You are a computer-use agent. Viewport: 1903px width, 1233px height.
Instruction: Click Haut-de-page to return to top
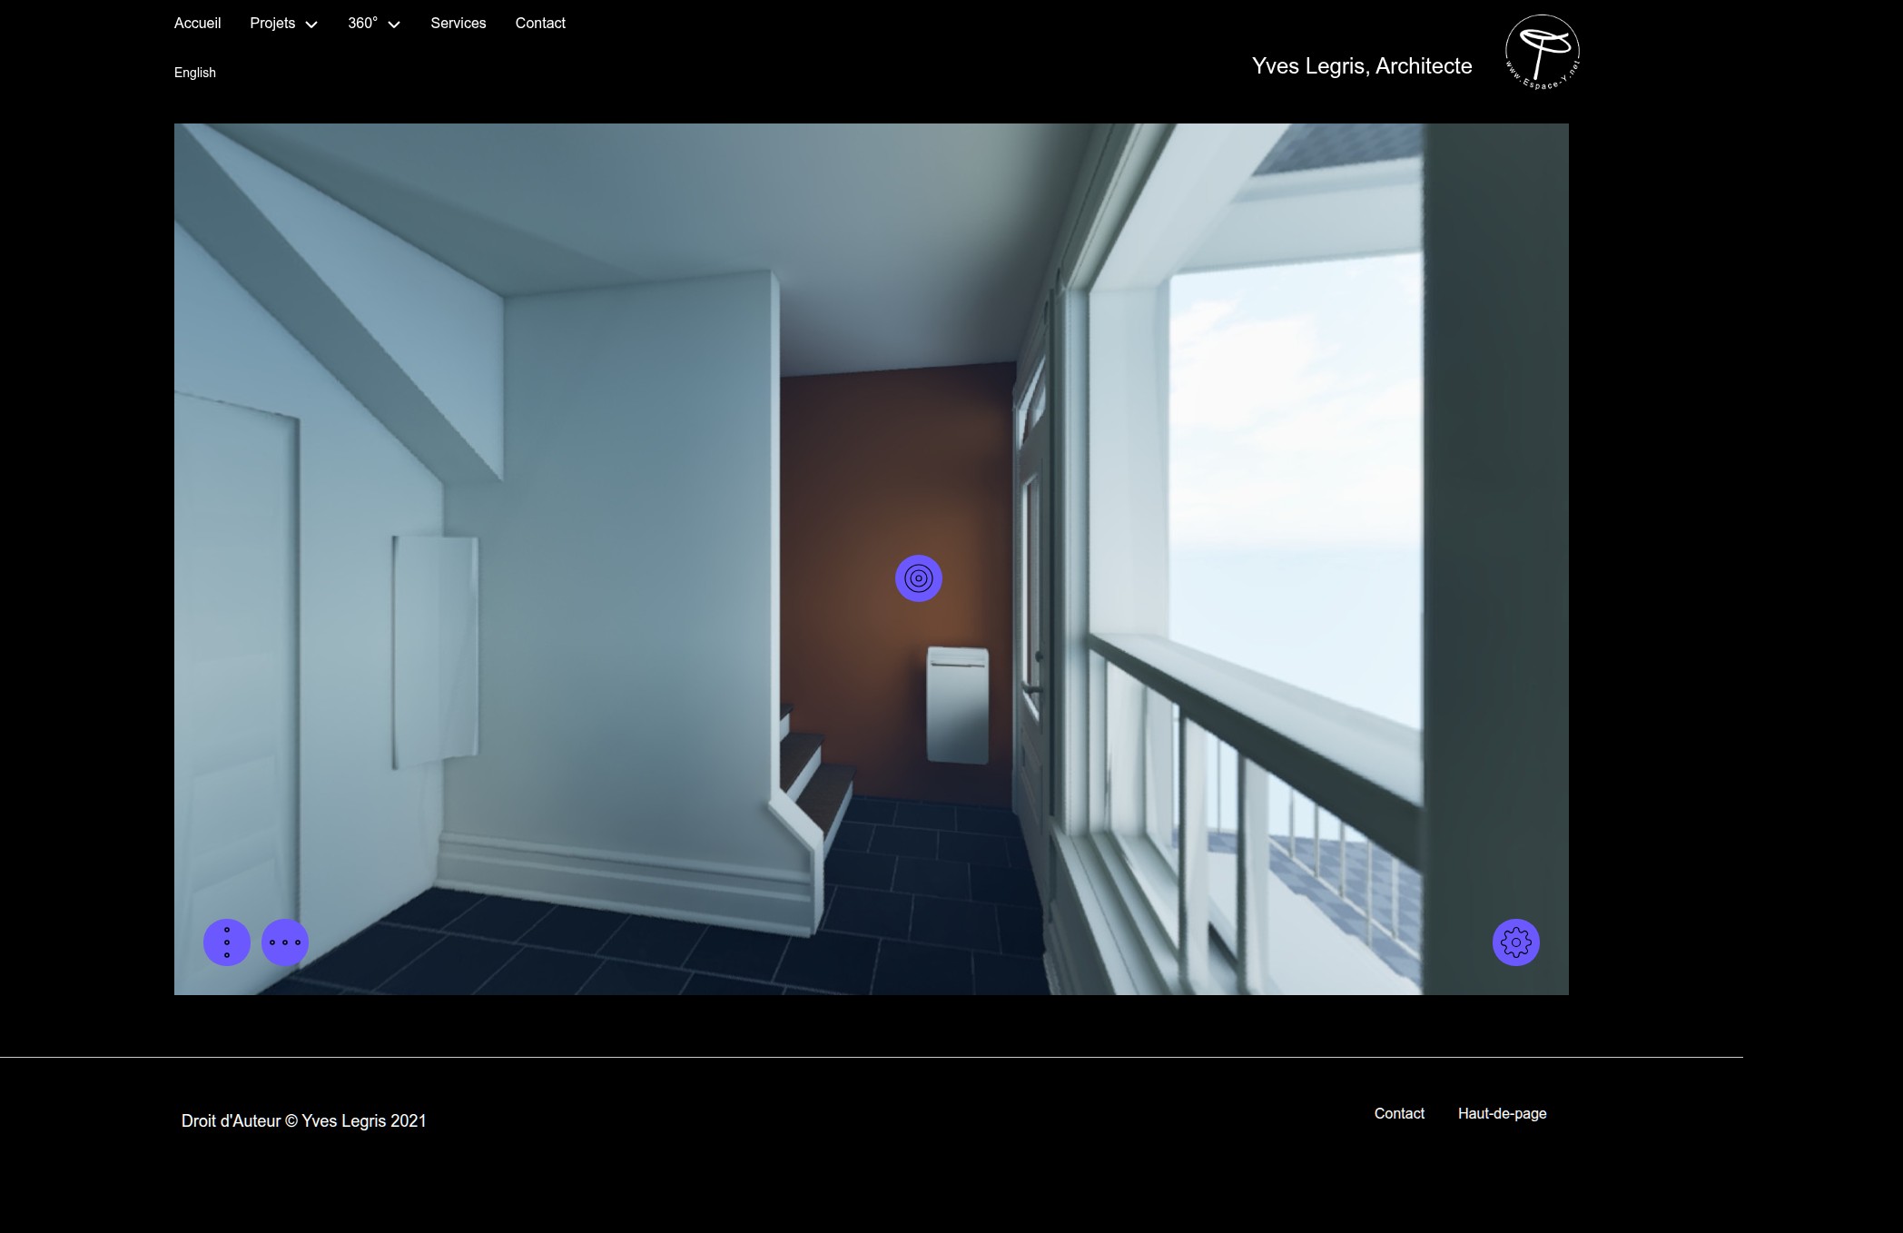click(1502, 1113)
